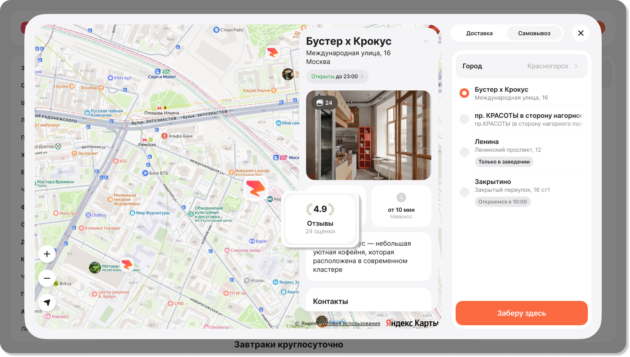Viewport: 630px width, 357px height.
Task: Choose the Закрытино pickup point radio
Action: click(x=464, y=192)
